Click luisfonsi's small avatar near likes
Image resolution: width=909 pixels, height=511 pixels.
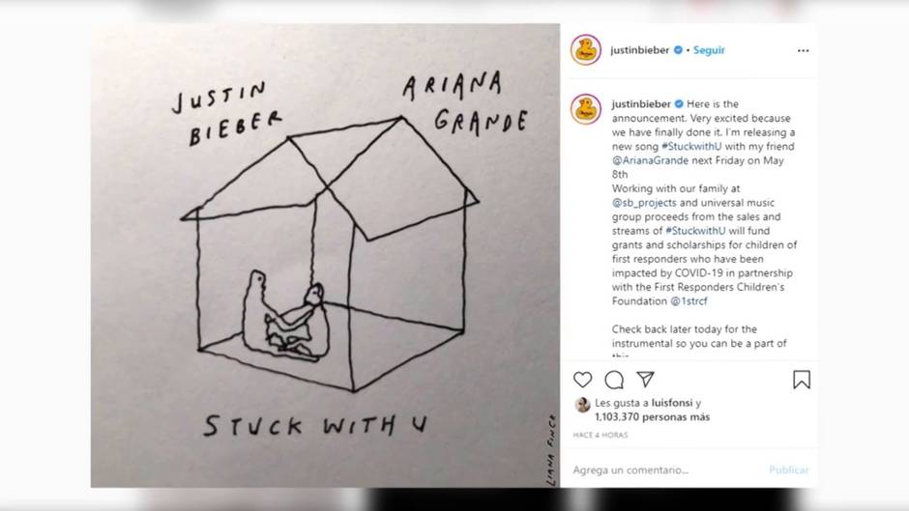pos(582,405)
